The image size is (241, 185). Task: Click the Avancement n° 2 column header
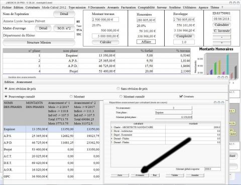click(x=86, y=113)
